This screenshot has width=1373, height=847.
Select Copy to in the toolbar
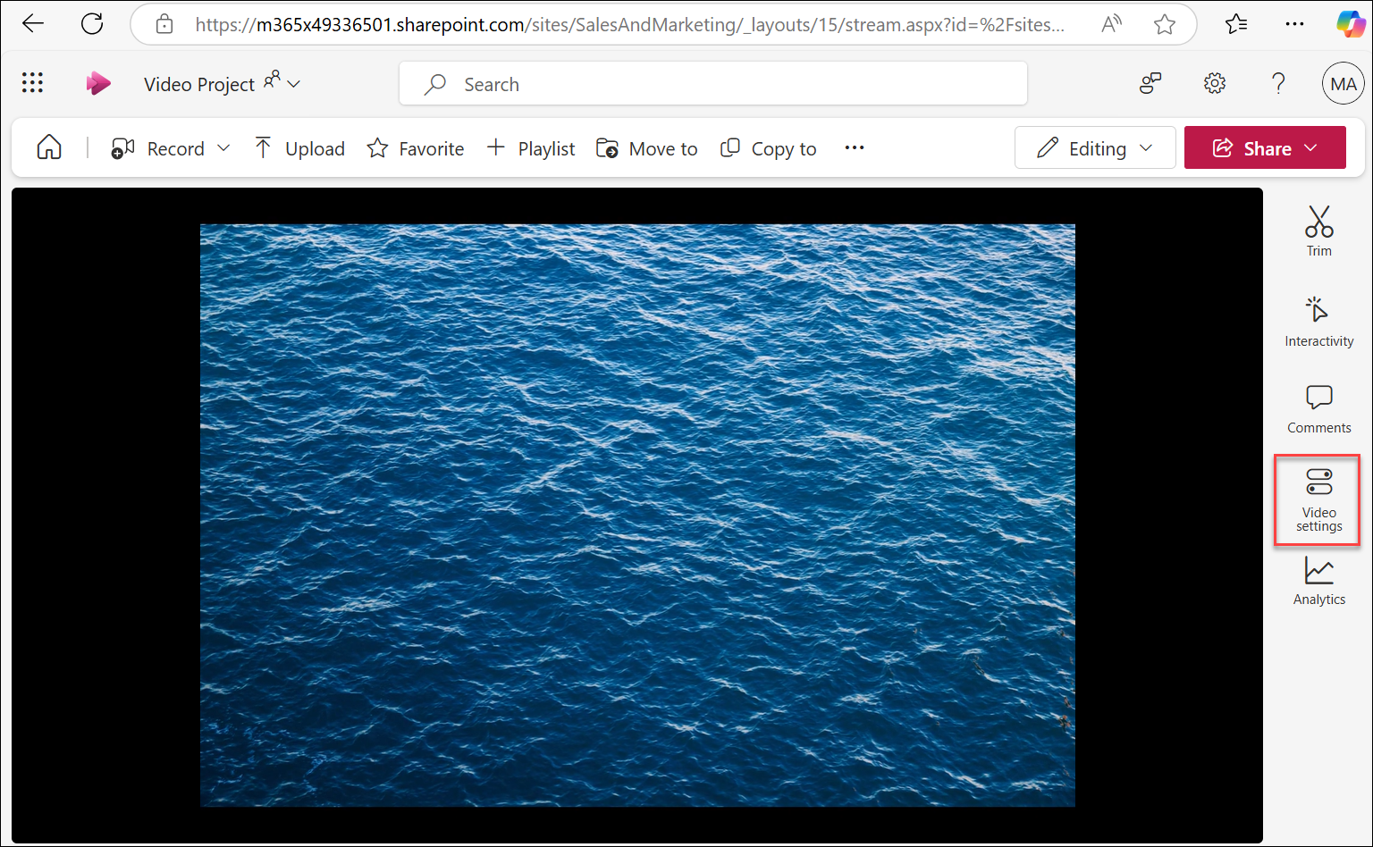[x=768, y=147]
